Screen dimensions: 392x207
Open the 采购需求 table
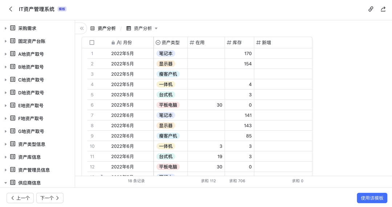coord(27,29)
